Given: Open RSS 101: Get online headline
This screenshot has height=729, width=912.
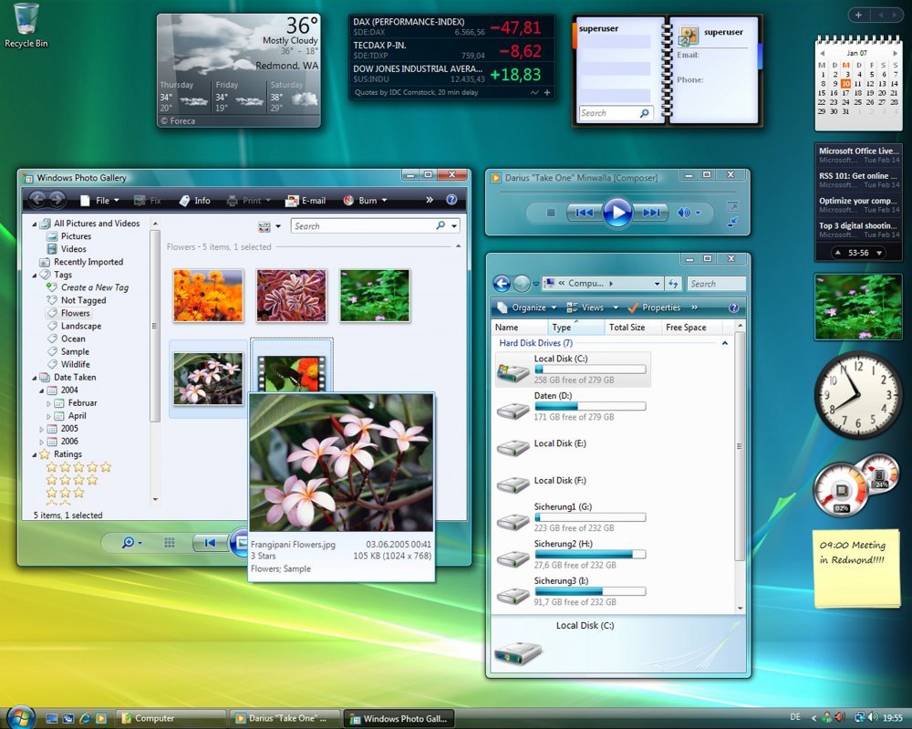Looking at the screenshot, I should (x=858, y=180).
